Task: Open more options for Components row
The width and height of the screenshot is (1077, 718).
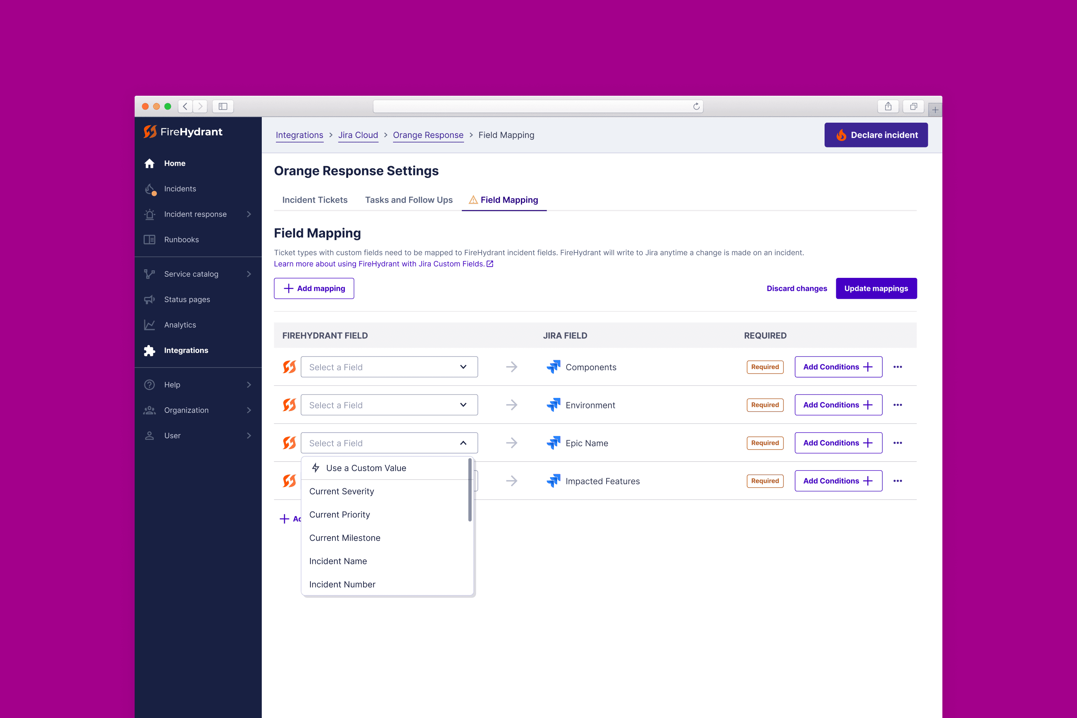Action: pos(897,367)
